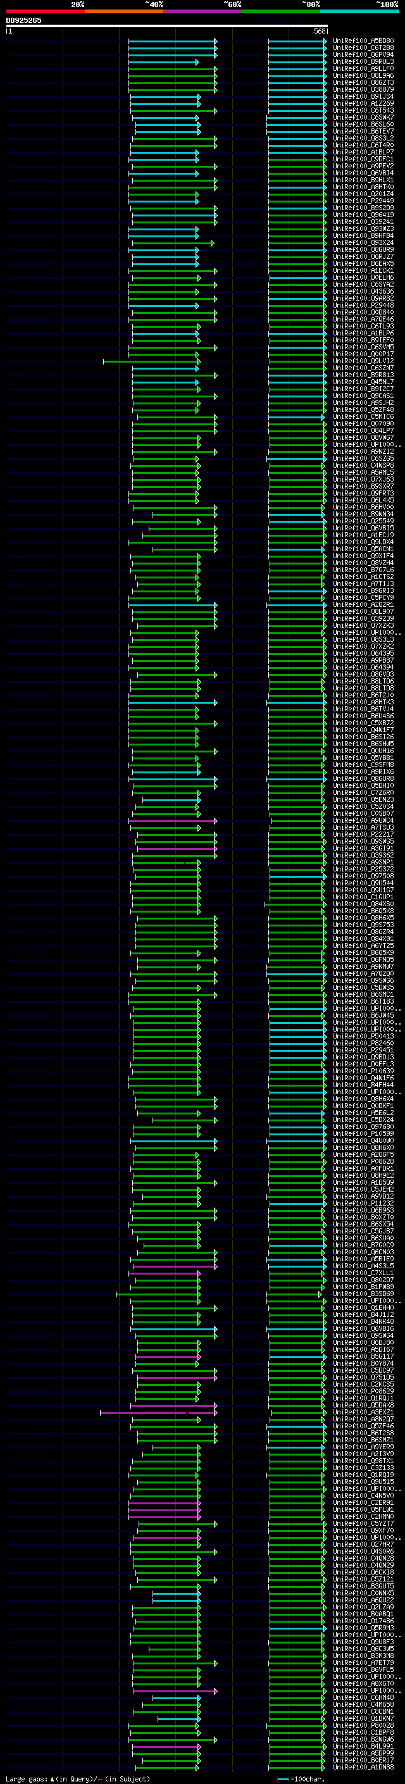Open the UniRef100_Q9S753 entry
405x1784 pixels.
[363, 925]
